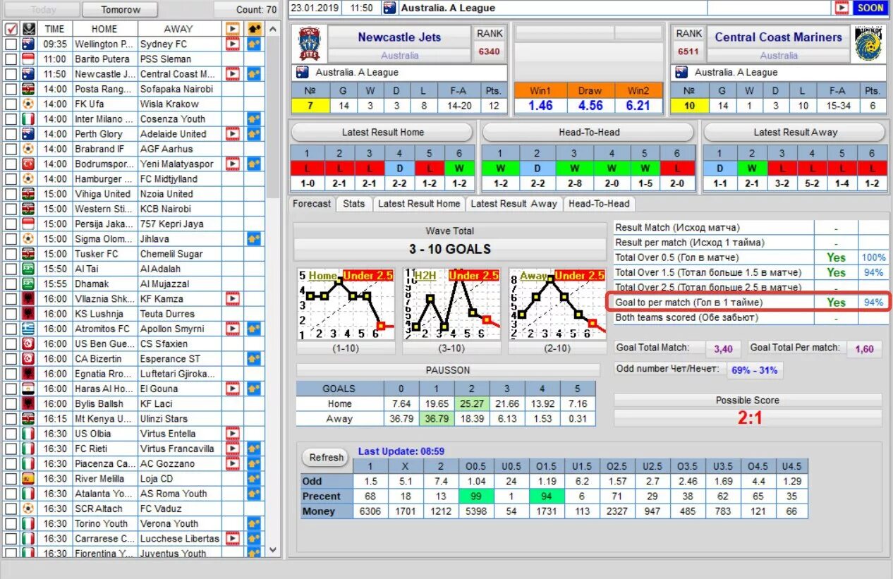Click the H2H Under 2.5 wave chart
The width and height of the screenshot is (893, 579).
pos(451,305)
